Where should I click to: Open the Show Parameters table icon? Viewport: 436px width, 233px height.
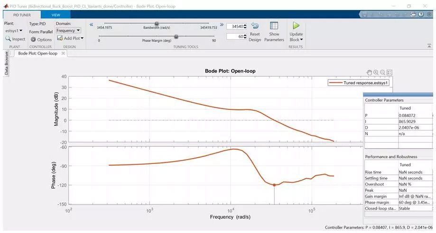[274, 27]
